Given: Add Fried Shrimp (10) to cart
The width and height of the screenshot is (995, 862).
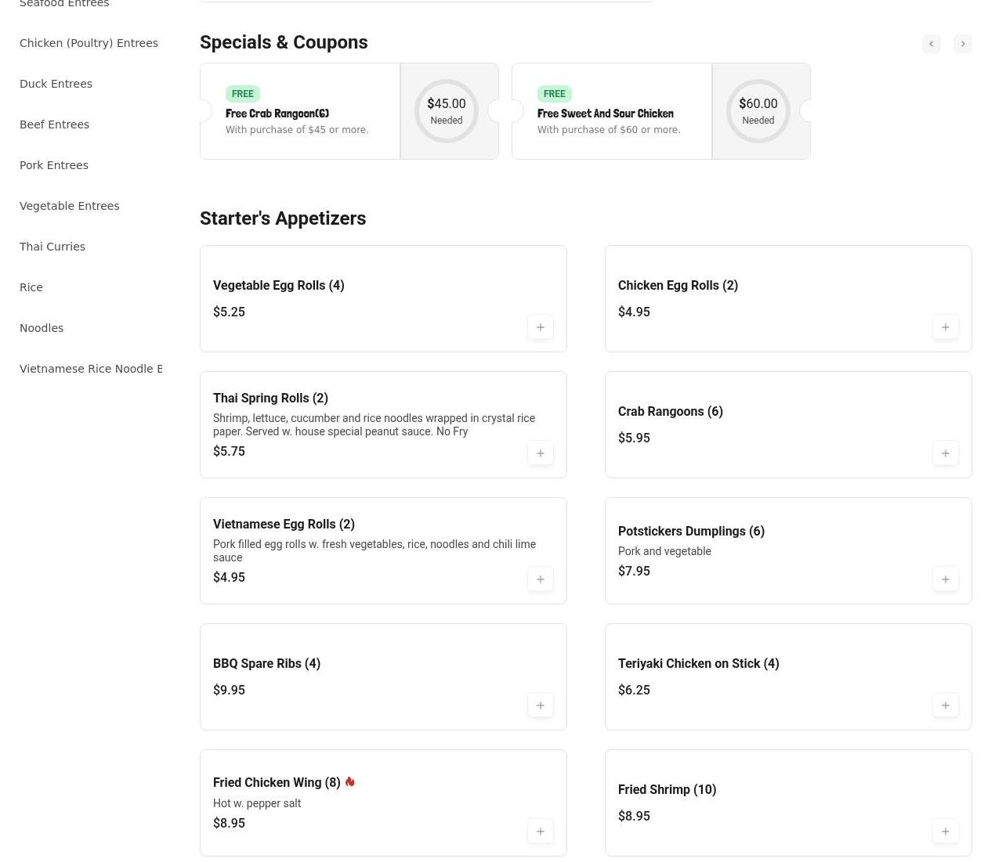Looking at the screenshot, I should click(x=945, y=831).
